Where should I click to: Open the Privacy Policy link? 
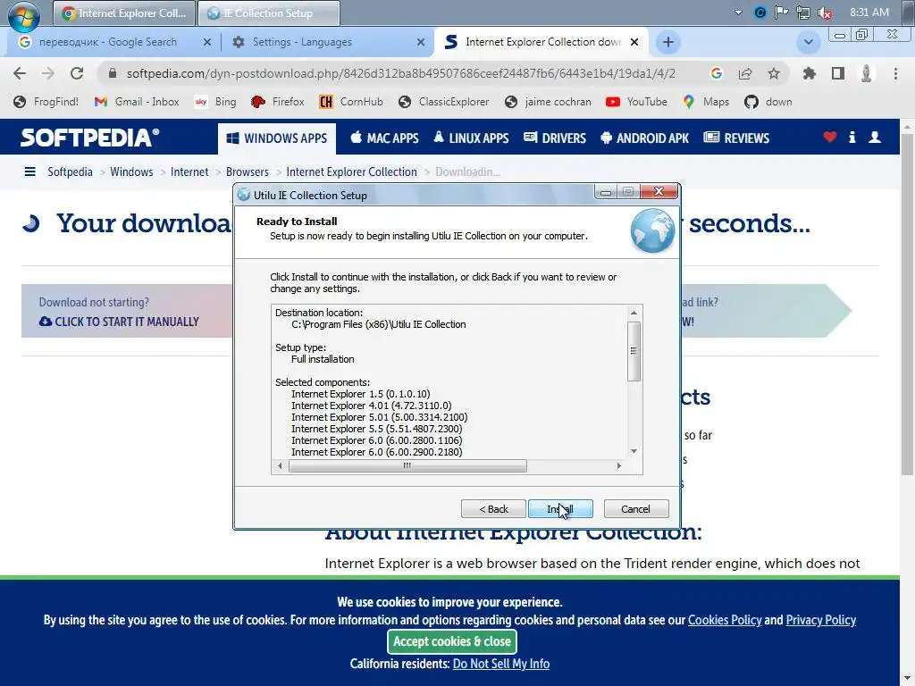(x=821, y=620)
